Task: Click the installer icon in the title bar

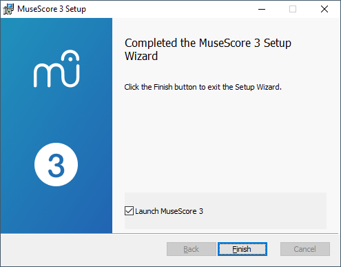Action: (x=8, y=9)
